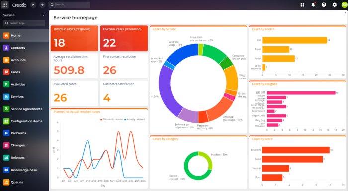Click the Planned vs Actual resolved cases title

77,112
